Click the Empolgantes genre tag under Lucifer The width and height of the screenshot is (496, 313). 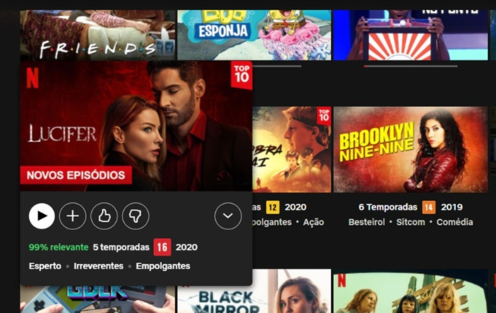click(x=163, y=266)
